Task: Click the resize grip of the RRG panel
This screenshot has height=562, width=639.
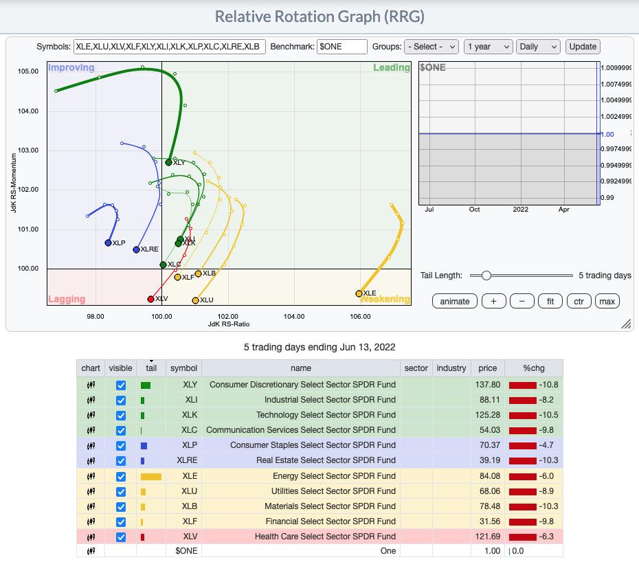Action: (x=626, y=324)
